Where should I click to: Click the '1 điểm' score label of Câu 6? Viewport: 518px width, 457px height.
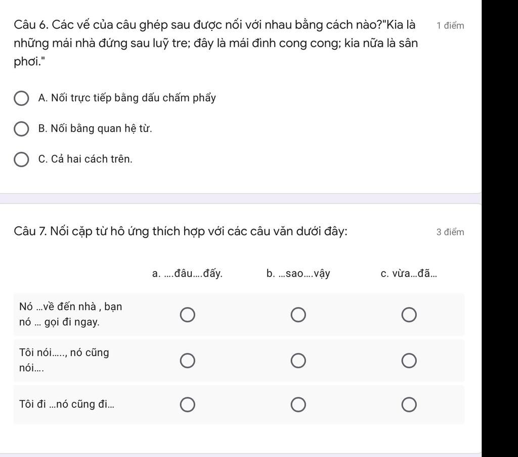(450, 26)
